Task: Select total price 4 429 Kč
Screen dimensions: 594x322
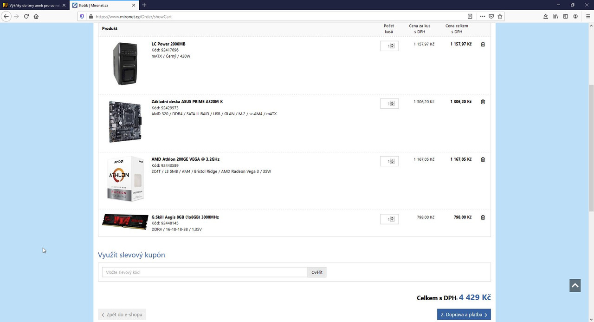Action: [475, 297]
